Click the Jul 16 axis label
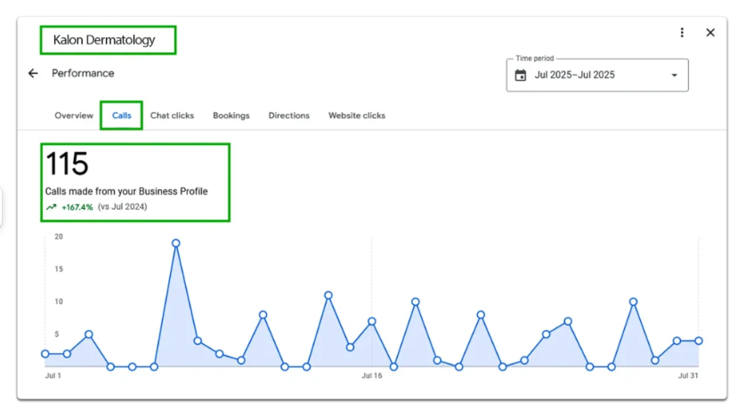This screenshot has width=737, height=410. pos(371,376)
